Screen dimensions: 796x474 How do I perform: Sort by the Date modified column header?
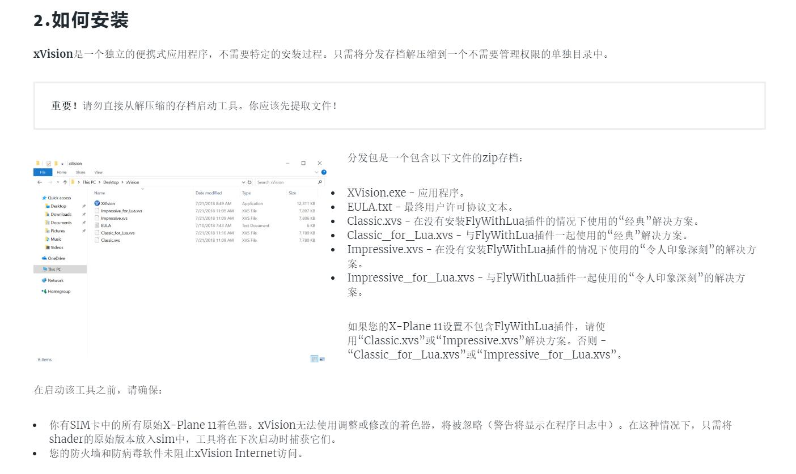click(209, 193)
